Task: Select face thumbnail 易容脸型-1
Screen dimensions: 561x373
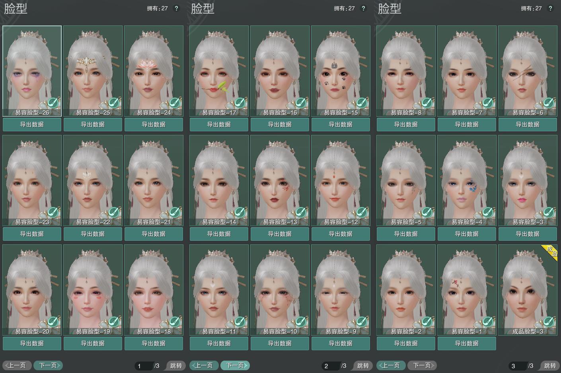Action: (x=467, y=287)
